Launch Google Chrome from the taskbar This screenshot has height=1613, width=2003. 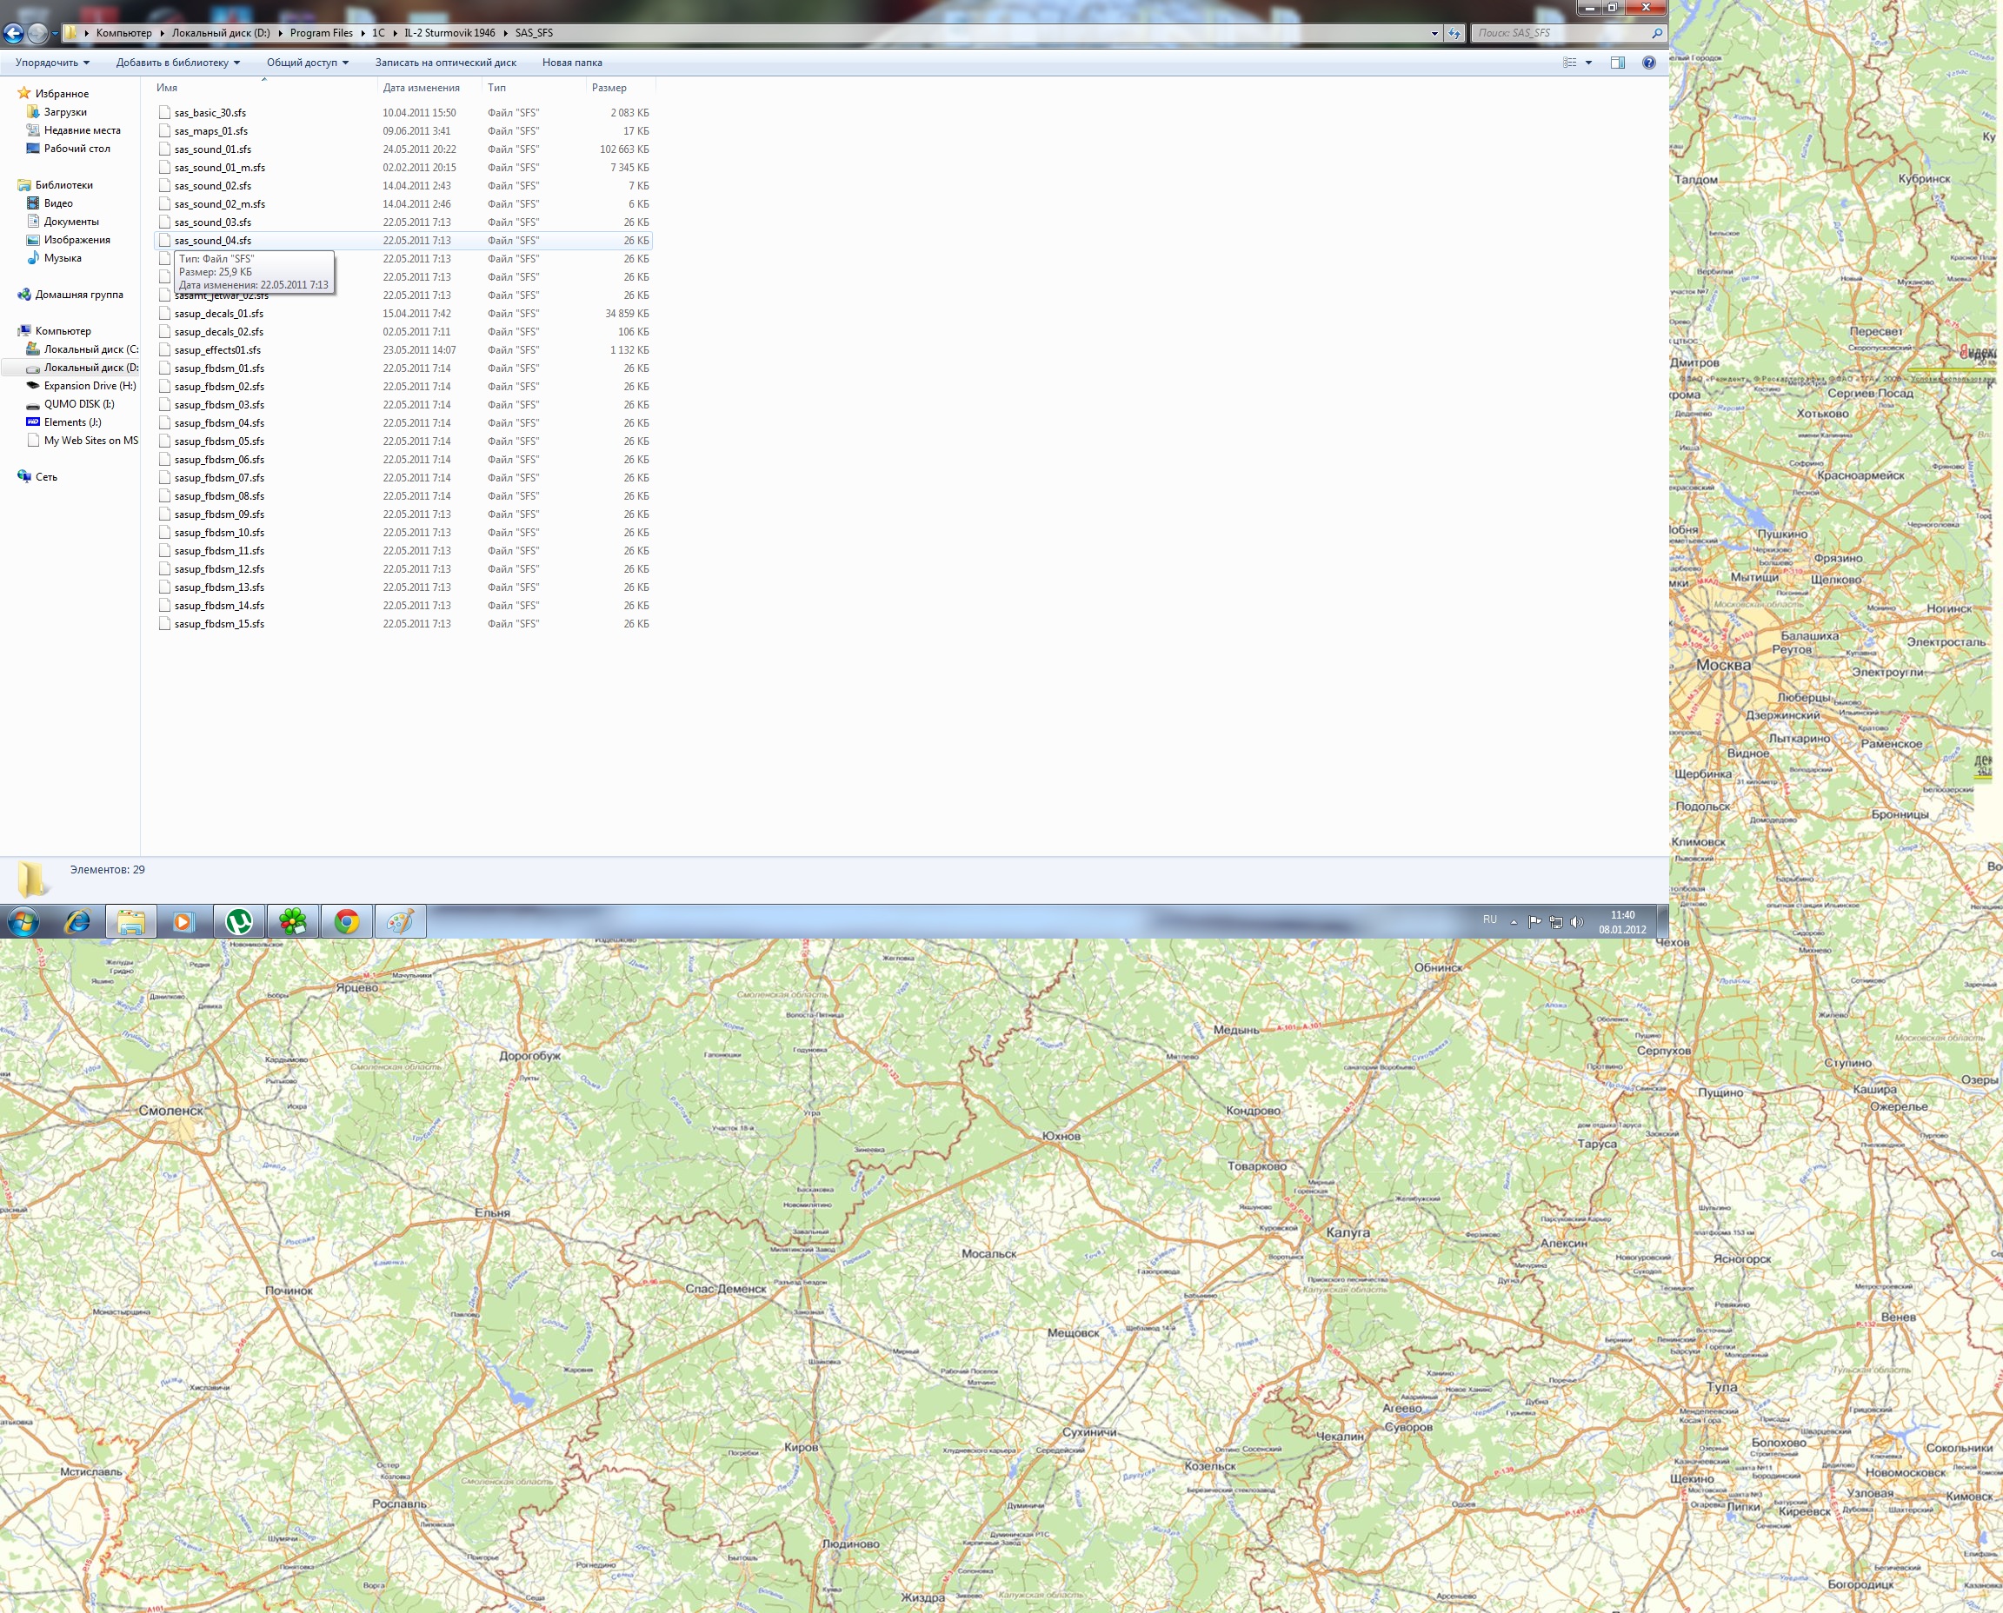coord(347,921)
